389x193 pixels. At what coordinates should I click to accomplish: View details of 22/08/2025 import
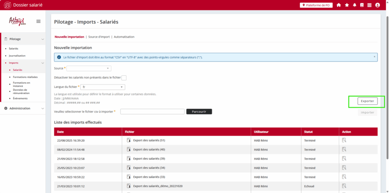(344, 140)
